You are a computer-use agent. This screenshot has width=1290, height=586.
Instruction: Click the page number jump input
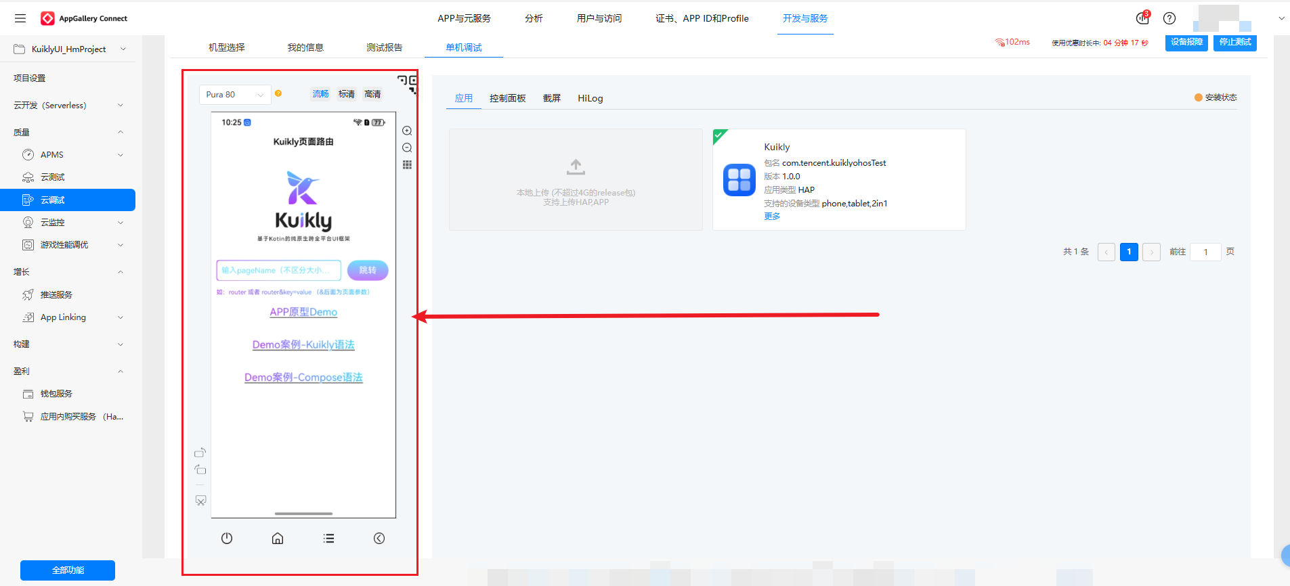(x=1206, y=252)
